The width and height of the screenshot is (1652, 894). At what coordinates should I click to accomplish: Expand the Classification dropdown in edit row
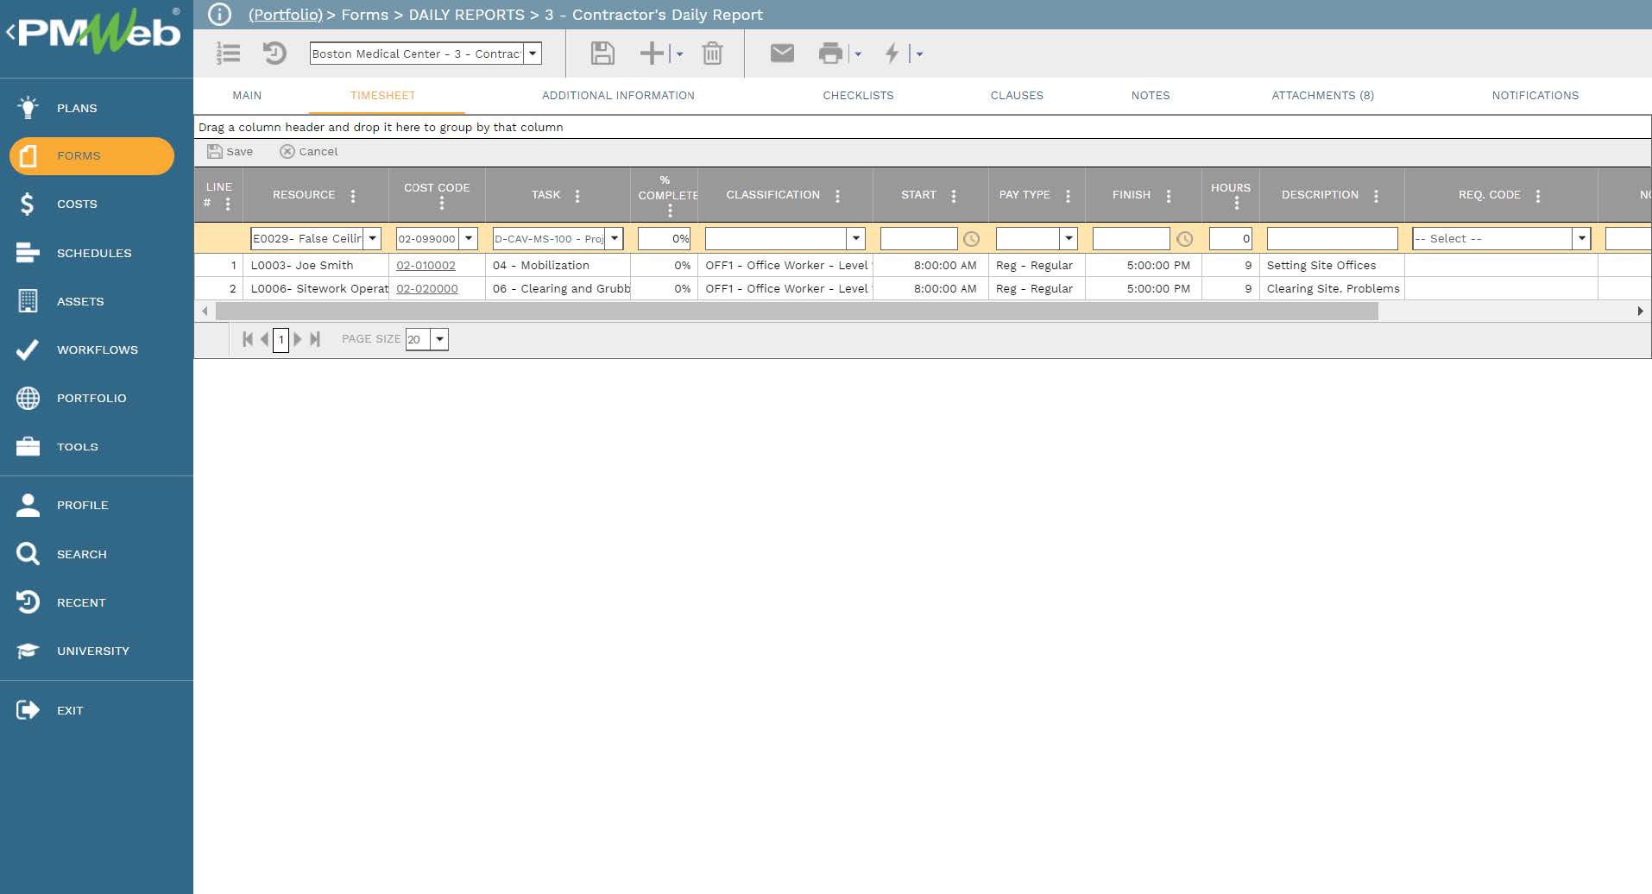click(x=855, y=238)
